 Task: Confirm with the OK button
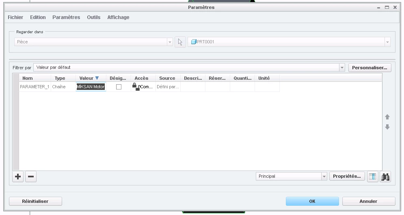(312, 201)
